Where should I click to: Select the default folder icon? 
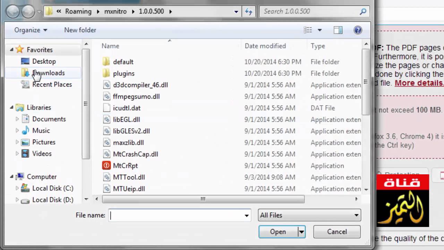pyautogui.click(x=106, y=62)
